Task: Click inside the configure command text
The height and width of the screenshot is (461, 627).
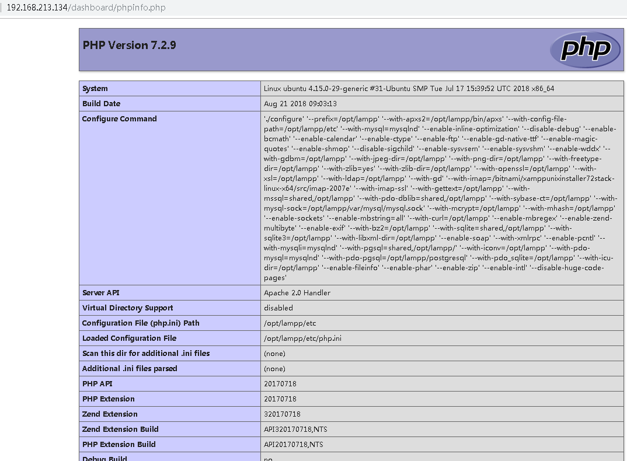Action: point(441,198)
